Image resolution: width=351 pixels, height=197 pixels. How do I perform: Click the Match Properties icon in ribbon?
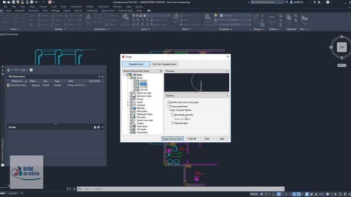[207, 18]
